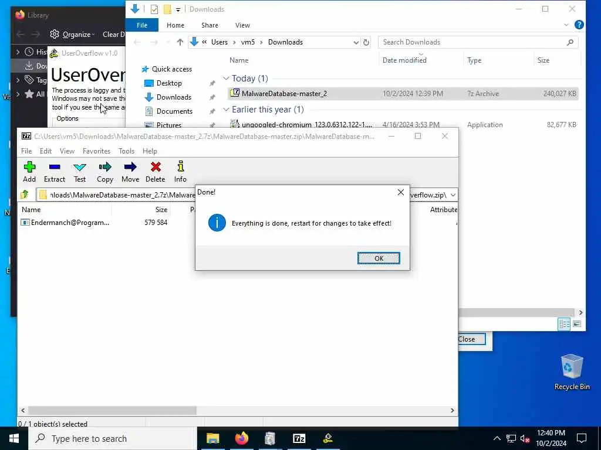The image size is (601, 450).
Task: Switch to Share tab in Explorer
Action: [210, 25]
